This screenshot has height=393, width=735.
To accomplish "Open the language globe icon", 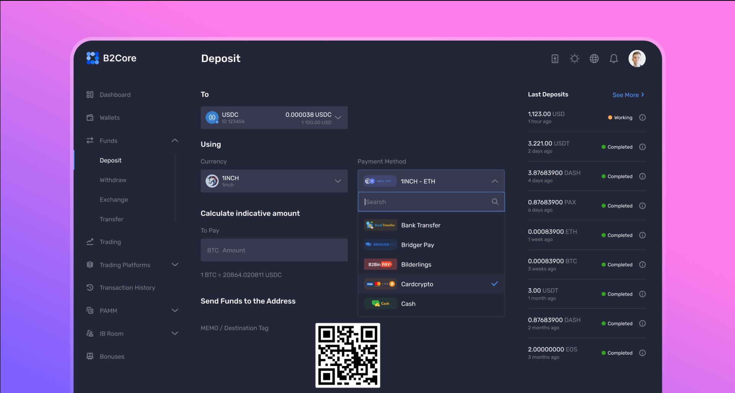I will [594, 59].
